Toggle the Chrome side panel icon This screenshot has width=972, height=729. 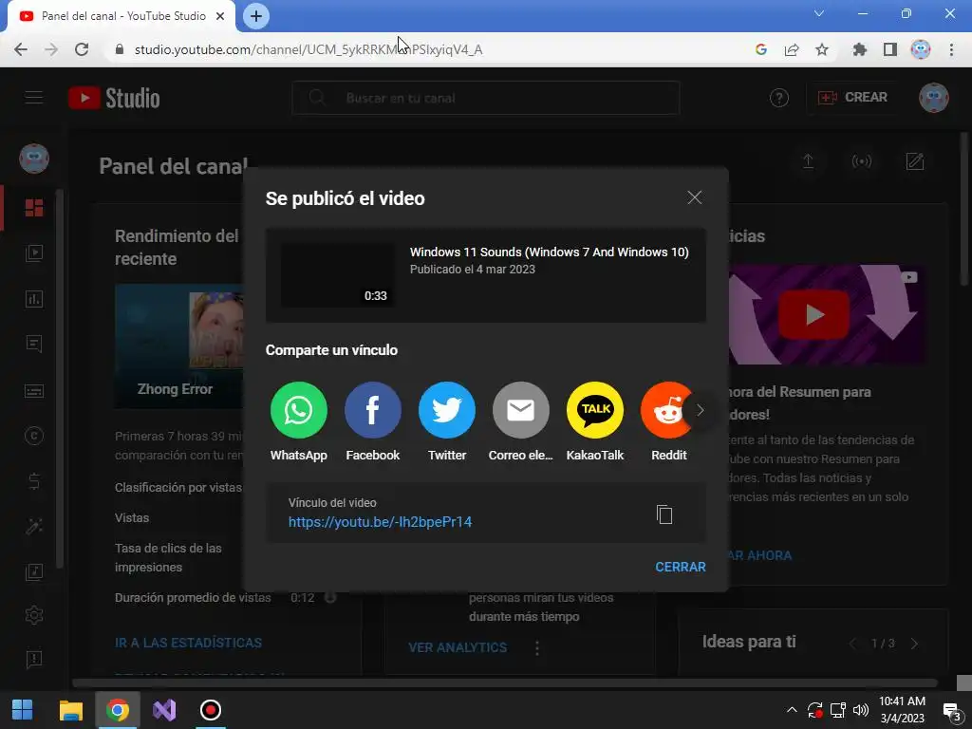point(890,49)
